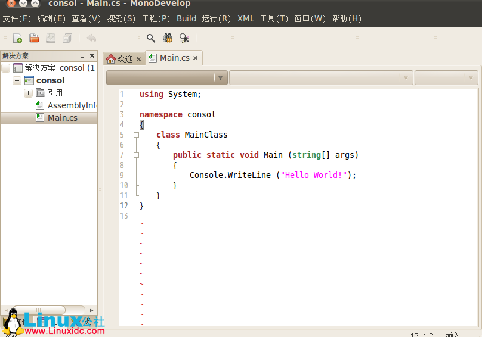The image size is (482, 337).
Task: Click the Find and Replace toolbar icon
Action: 184,38
